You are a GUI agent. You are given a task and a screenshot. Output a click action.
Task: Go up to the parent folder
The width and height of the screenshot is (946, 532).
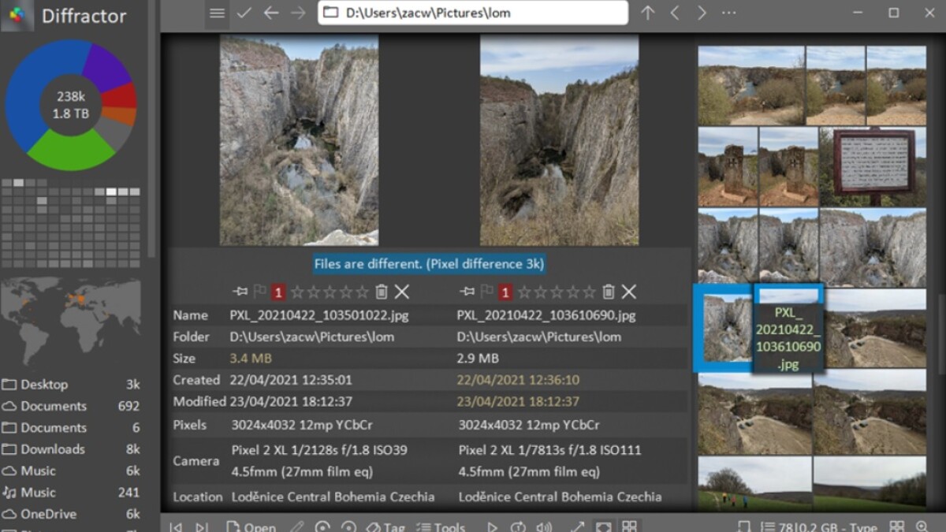(x=647, y=13)
